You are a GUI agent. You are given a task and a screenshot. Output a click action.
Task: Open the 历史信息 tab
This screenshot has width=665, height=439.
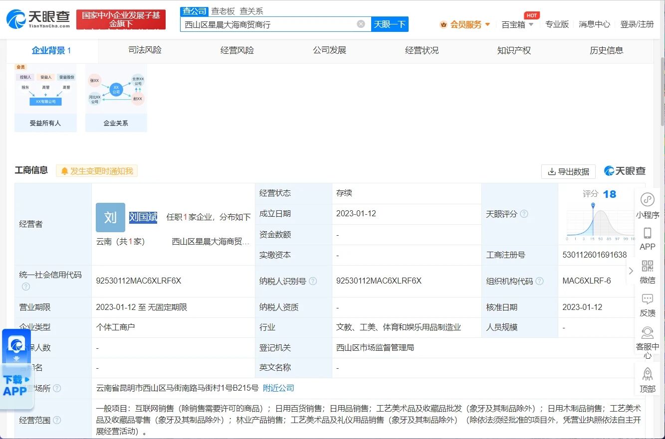tap(606, 50)
